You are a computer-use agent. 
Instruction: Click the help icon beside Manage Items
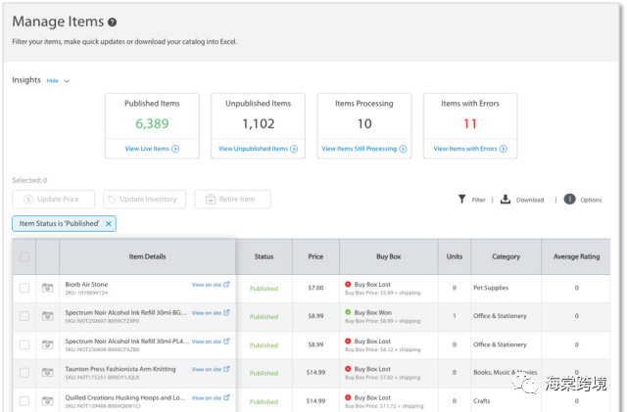tap(113, 23)
